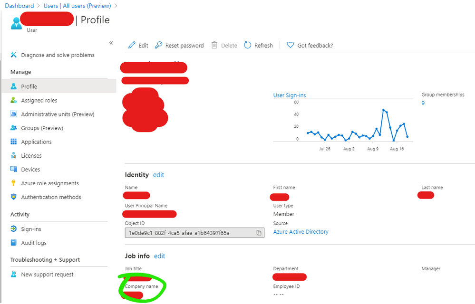Click the Sign-ins activity icon
This screenshot has height=304, width=475.
14,228
